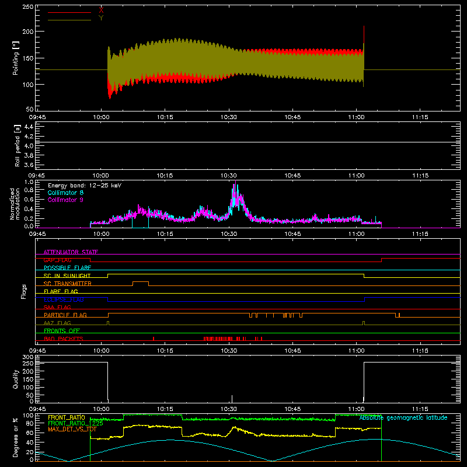Screen dimensions: 467x467
Task: Click 10:00 time label under Quality panel
Action: tap(101, 409)
